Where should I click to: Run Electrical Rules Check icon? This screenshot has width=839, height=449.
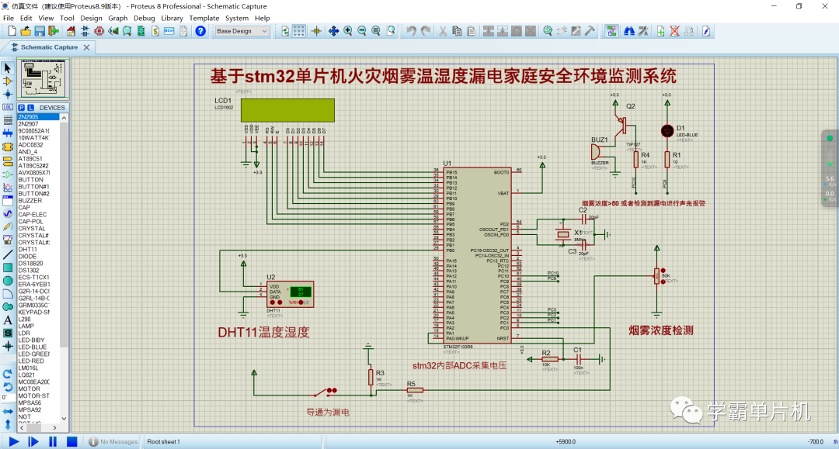coord(705,31)
